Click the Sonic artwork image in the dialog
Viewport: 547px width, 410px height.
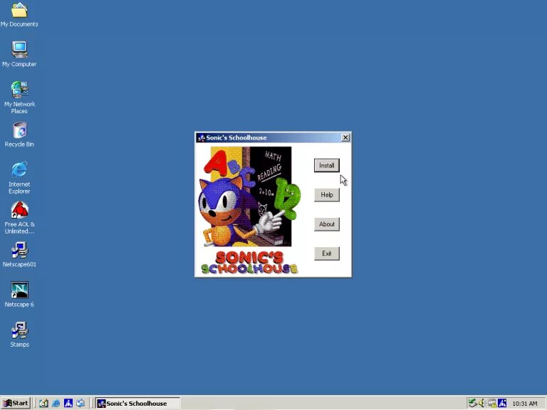point(249,196)
